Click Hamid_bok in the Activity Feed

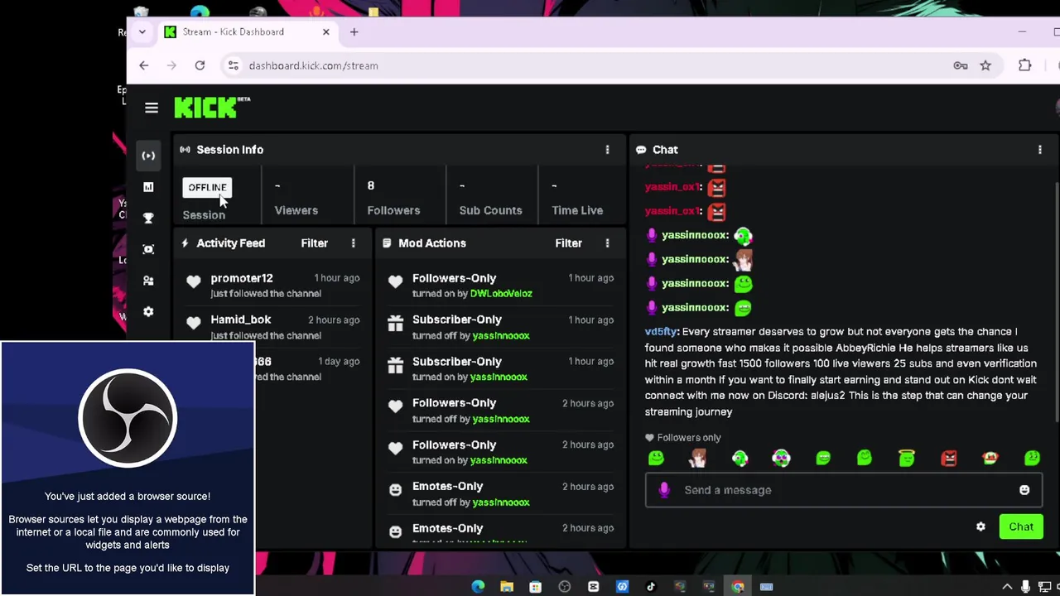(x=240, y=320)
